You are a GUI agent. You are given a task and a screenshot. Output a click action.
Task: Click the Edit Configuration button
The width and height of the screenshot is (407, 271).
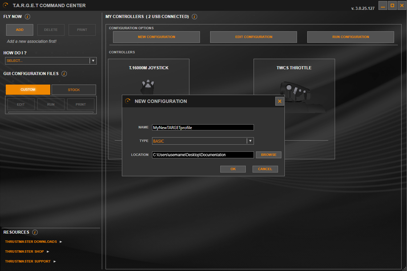click(x=254, y=37)
